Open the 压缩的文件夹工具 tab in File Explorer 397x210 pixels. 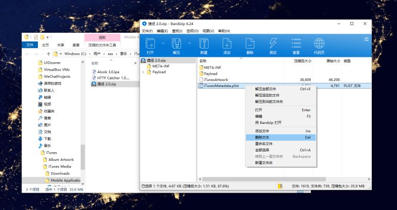click(x=102, y=45)
